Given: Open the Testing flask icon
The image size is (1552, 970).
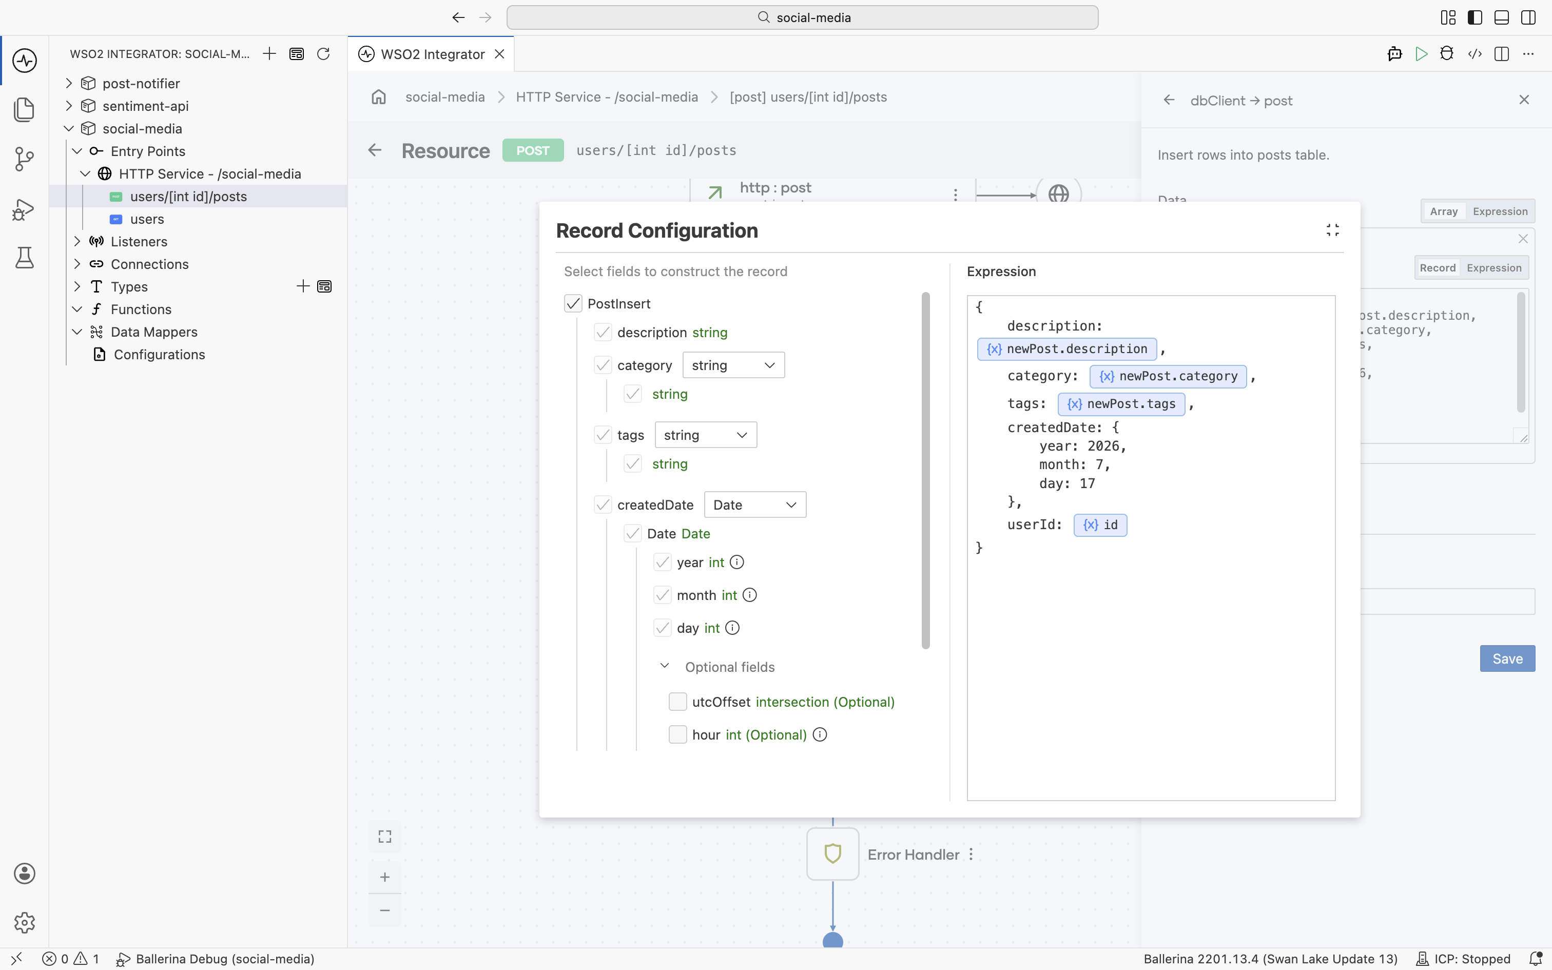Looking at the screenshot, I should 24,258.
